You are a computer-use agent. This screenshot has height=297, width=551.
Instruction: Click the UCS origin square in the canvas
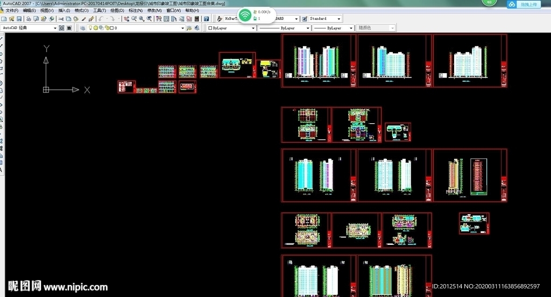click(46, 90)
